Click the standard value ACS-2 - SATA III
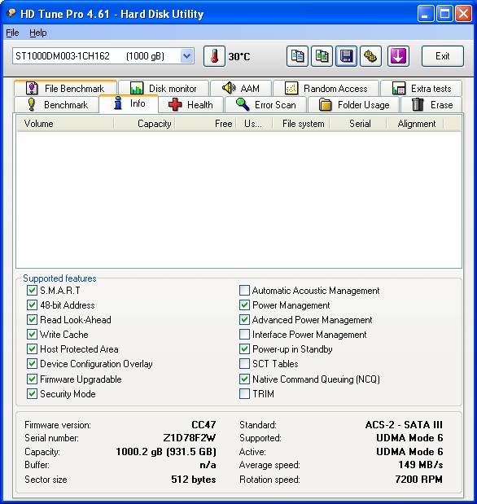This screenshot has height=504, width=477. point(404,424)
